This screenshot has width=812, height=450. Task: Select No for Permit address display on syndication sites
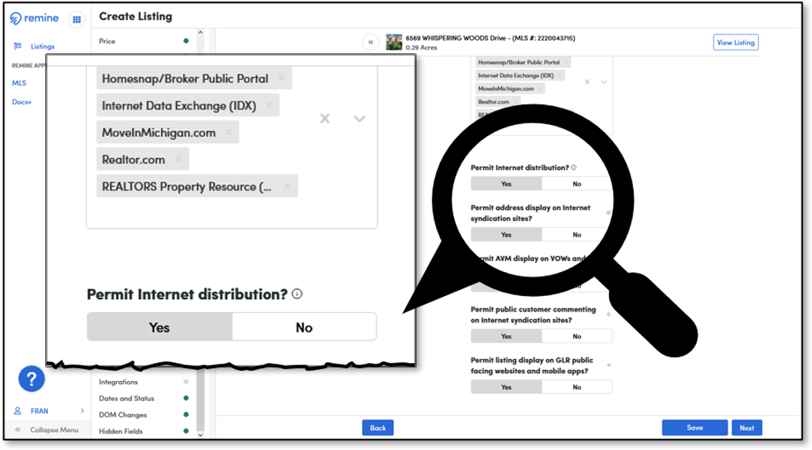pos(576,235)
